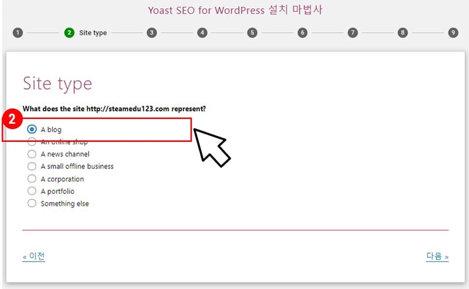Click the 'Site type' step label

93,33
